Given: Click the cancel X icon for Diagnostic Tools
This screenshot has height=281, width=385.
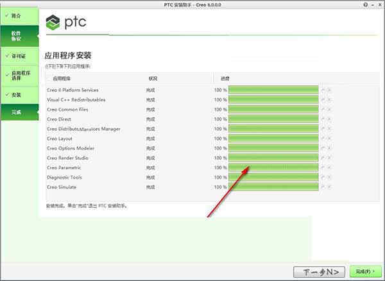Looking at the screenshot, I should [329, 178].
